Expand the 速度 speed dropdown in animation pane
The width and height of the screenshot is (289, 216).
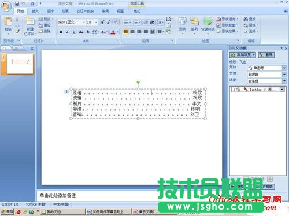[284, 81]
